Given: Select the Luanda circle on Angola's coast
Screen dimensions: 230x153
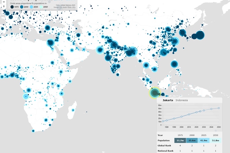Looking at the screenshot, I should 26,96.
